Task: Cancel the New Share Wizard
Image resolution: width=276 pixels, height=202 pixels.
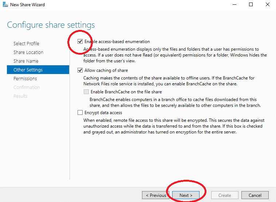Action: [x=255, y=195]
